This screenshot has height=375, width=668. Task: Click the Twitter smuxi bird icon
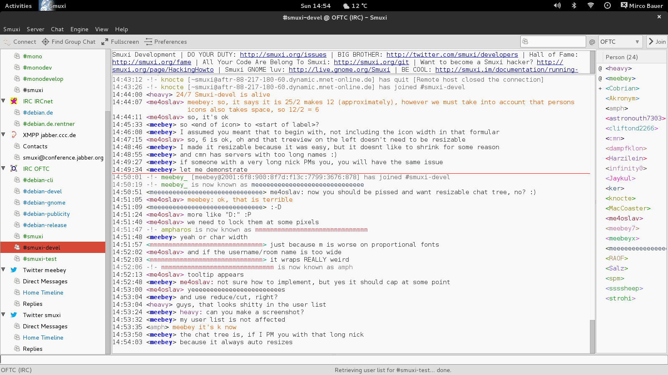pyautogui.click(x=14, y=315)
